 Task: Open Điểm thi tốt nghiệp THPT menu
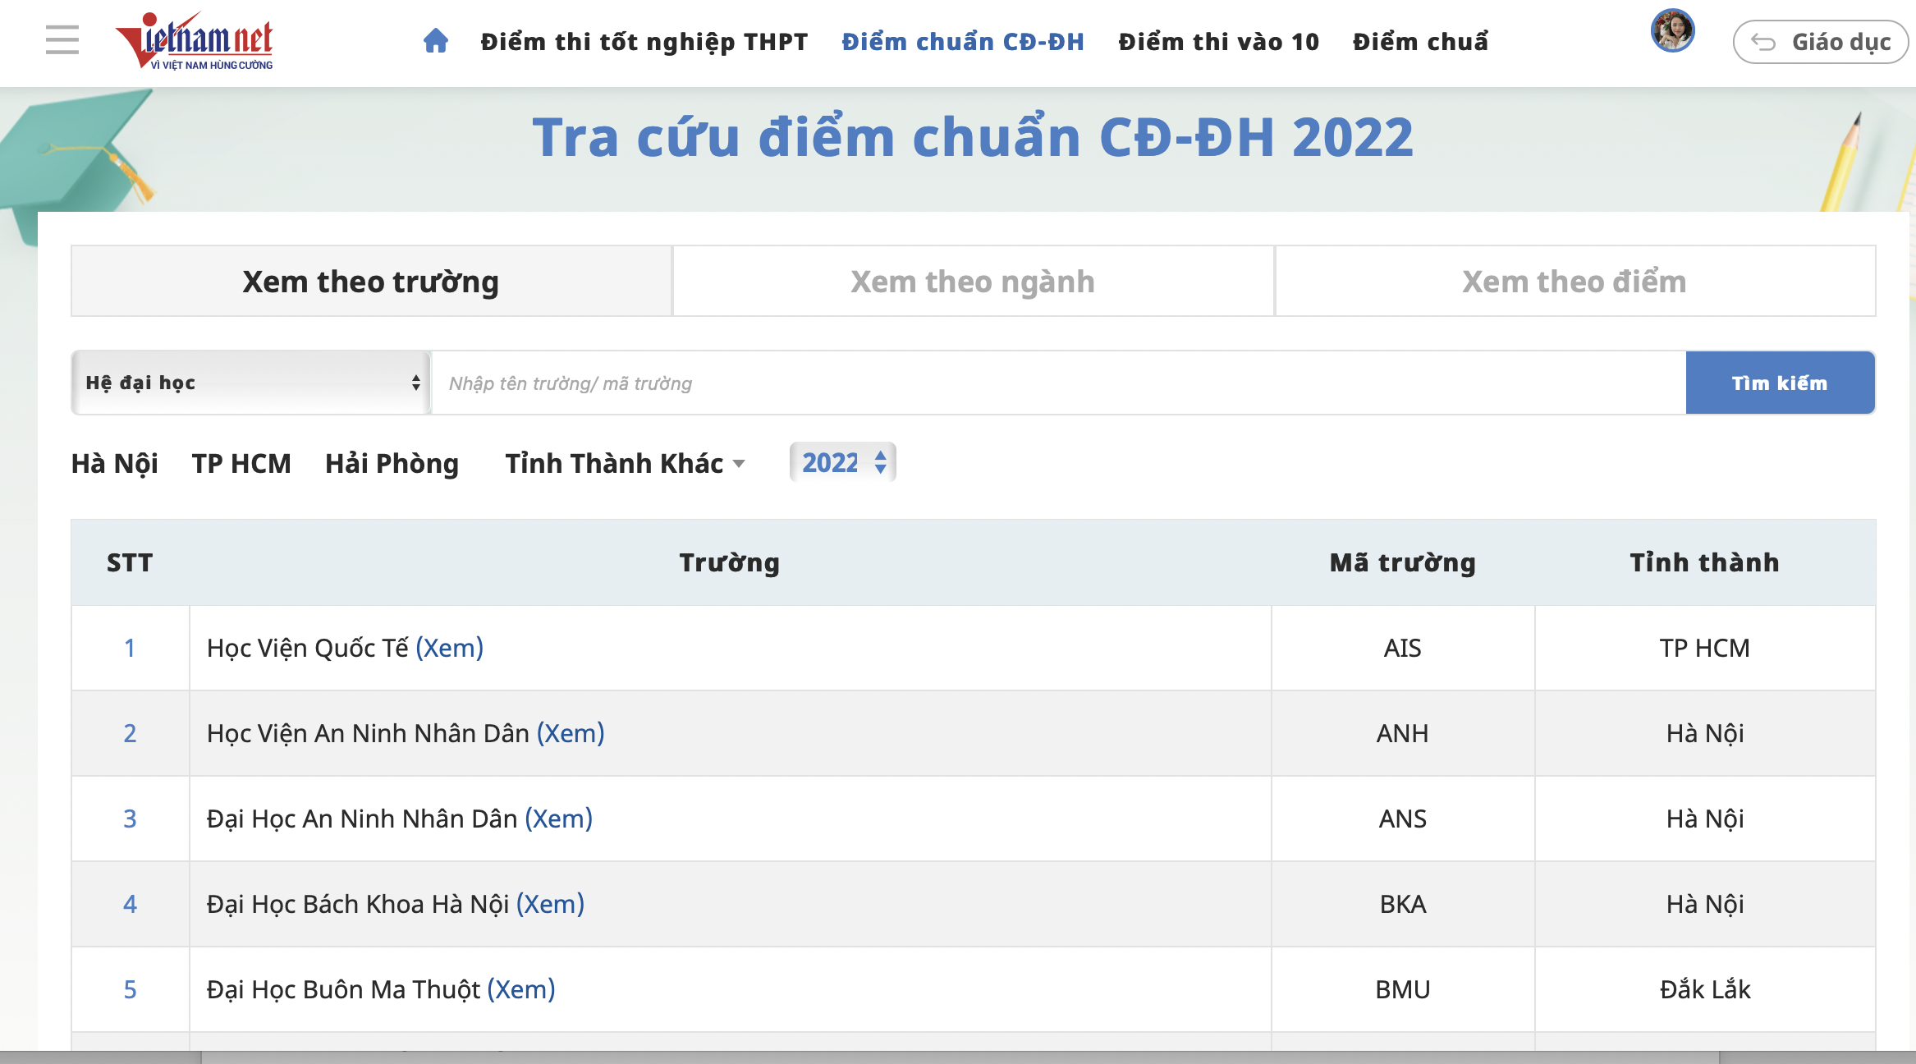(x=644, y=42)
